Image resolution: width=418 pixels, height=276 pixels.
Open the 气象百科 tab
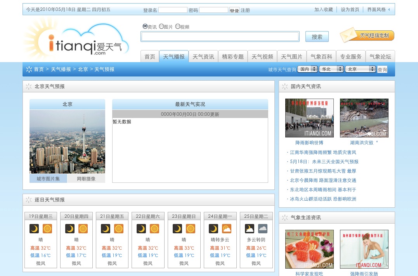click(321, 57)
